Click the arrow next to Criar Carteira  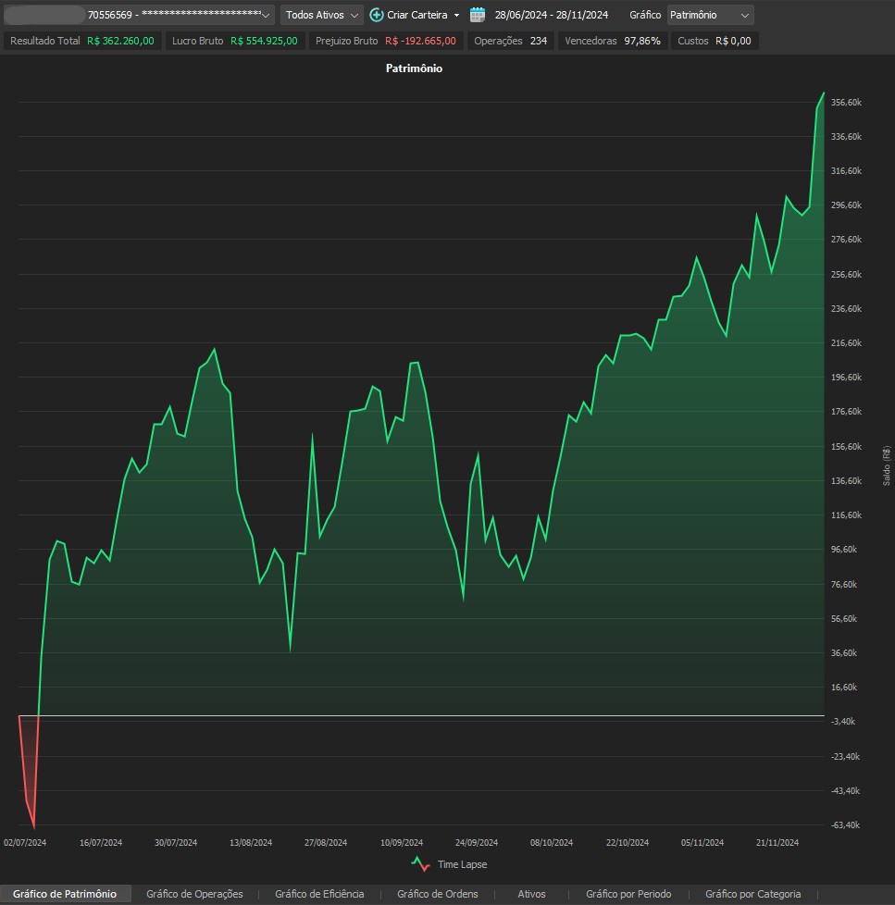pyautogui.click(x=457, y=15)
